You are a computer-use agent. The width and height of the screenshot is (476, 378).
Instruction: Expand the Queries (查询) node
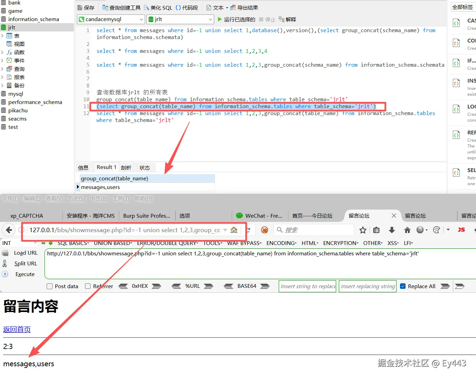click(2, 69)
